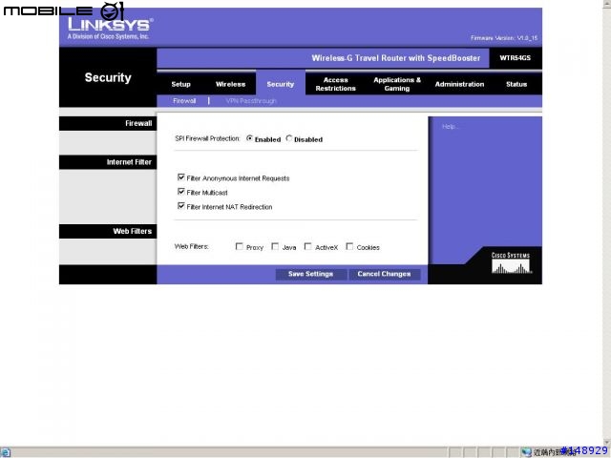Viewport: 611px width, 458px height.
Task: Enable the ActiveX web filter checkbox
Action: point(307,246)
